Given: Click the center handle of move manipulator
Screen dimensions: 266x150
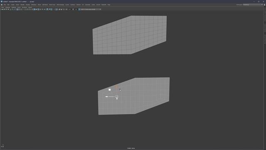Looking at the screenshot, I should (117, 97).
